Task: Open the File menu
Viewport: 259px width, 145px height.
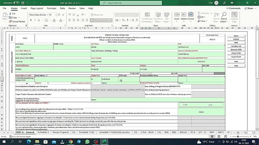Action: [4, 8]
